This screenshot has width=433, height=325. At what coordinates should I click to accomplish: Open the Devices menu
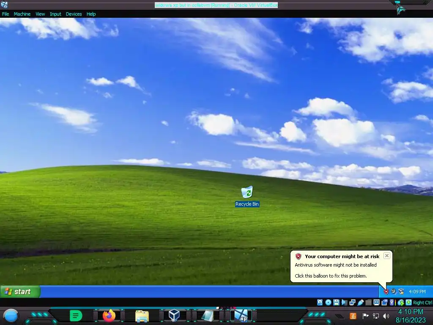(x=74, y=14)
